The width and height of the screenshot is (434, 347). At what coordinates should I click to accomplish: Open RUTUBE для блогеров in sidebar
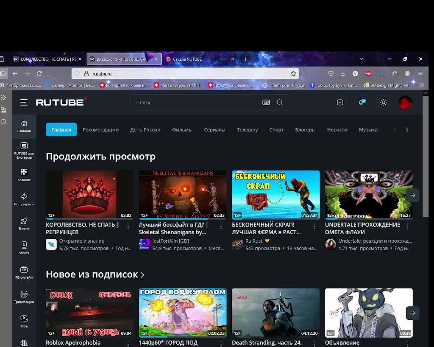tap(24, 151)
